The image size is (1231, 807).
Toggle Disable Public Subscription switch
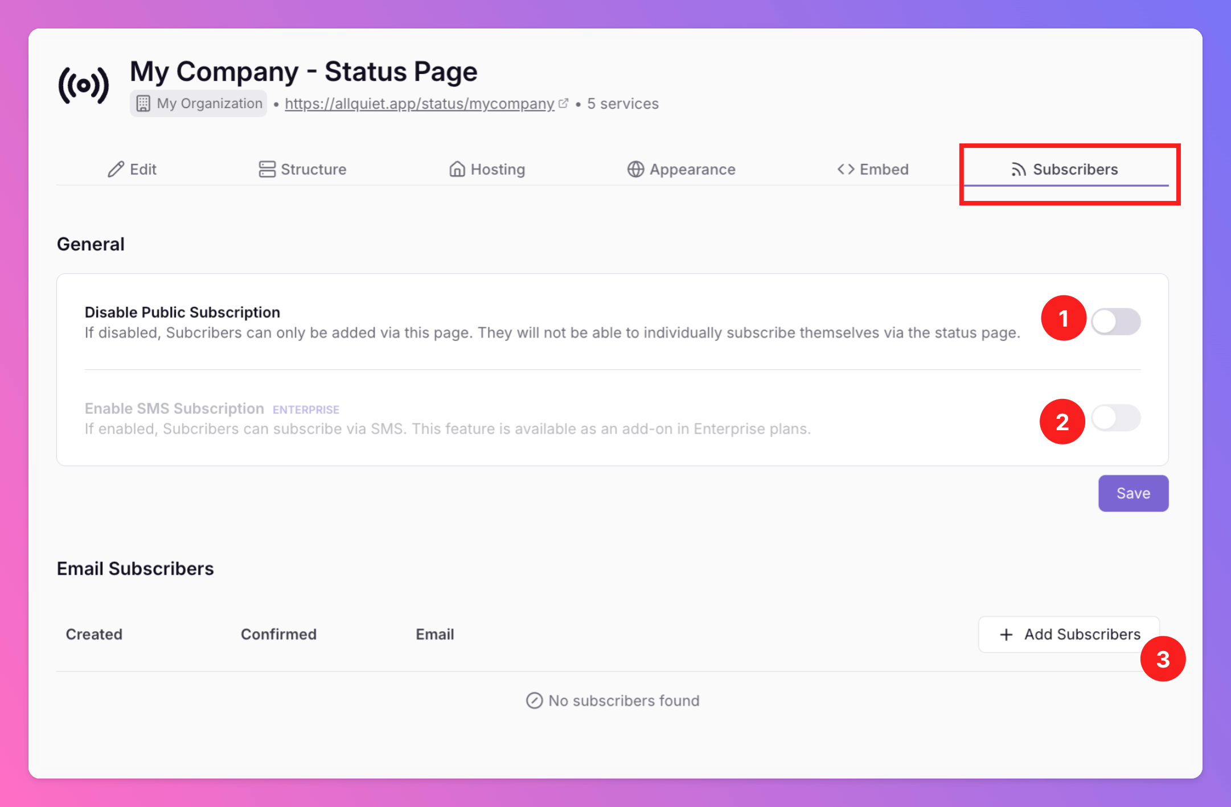tap(1115, 322)
